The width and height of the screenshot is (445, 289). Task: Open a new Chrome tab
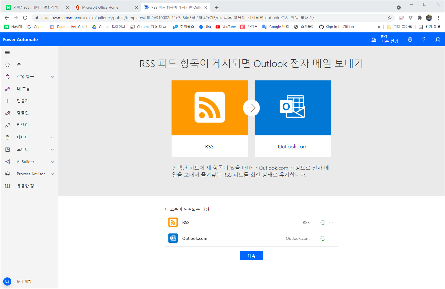tap(217, 8)
